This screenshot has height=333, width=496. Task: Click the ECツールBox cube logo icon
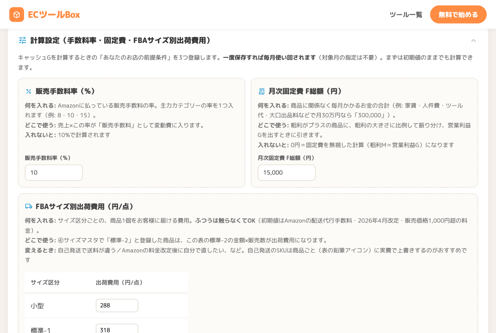point(17,15)
